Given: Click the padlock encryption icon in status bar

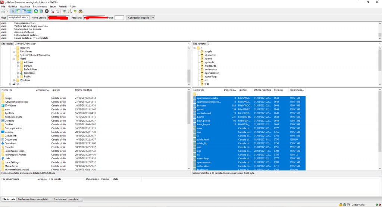Looking at the screenshot, I should (341, 204).
